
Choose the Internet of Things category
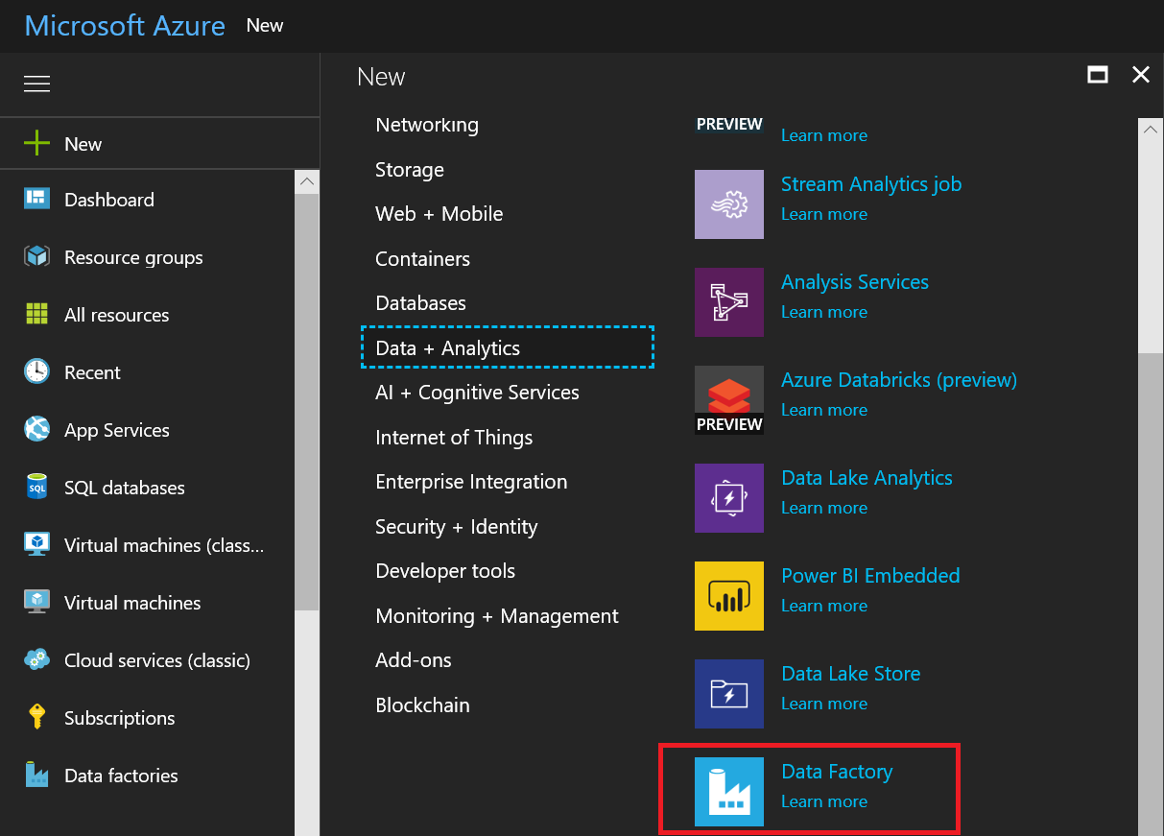pyautogui.click(x=454, y=438)
